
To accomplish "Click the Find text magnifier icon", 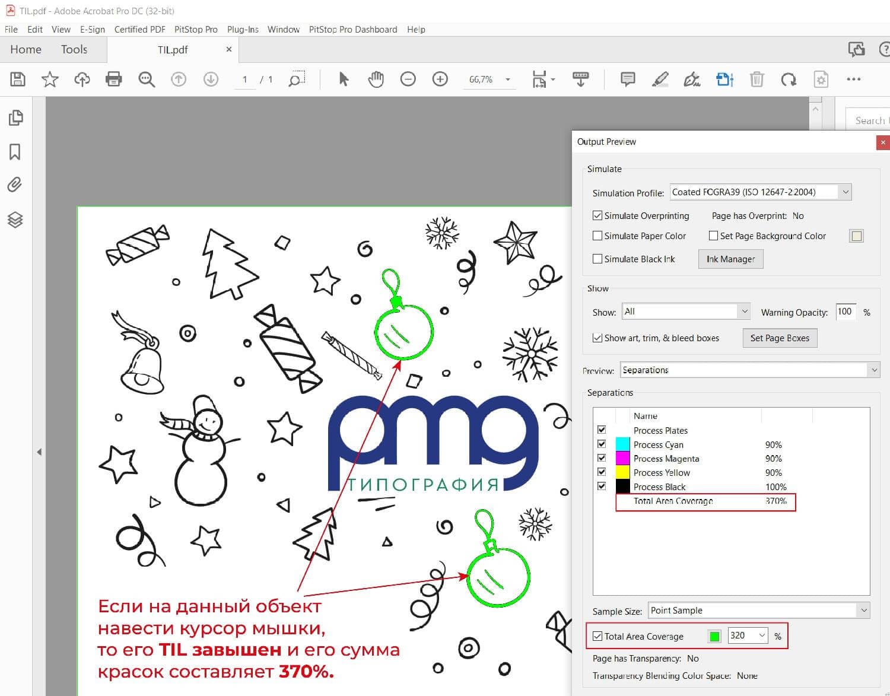I will (x=146, y=79).
